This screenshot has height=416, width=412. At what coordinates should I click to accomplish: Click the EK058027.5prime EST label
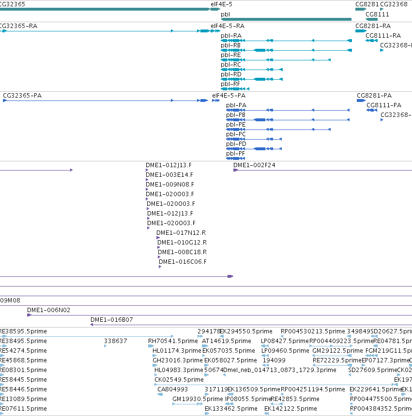[x=230, y=360]
